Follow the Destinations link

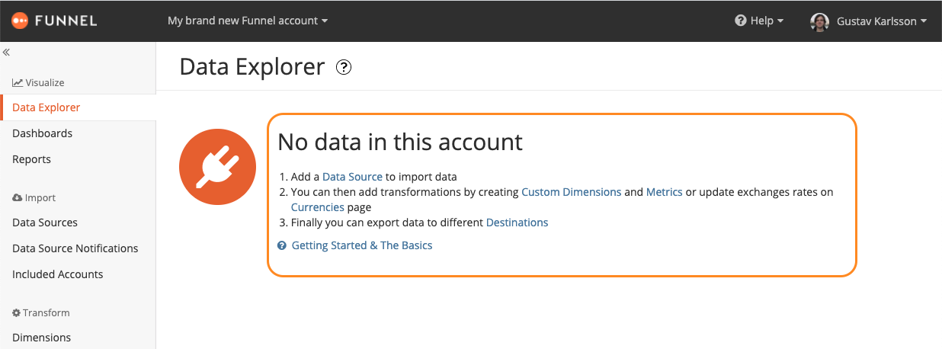point(517,223)
